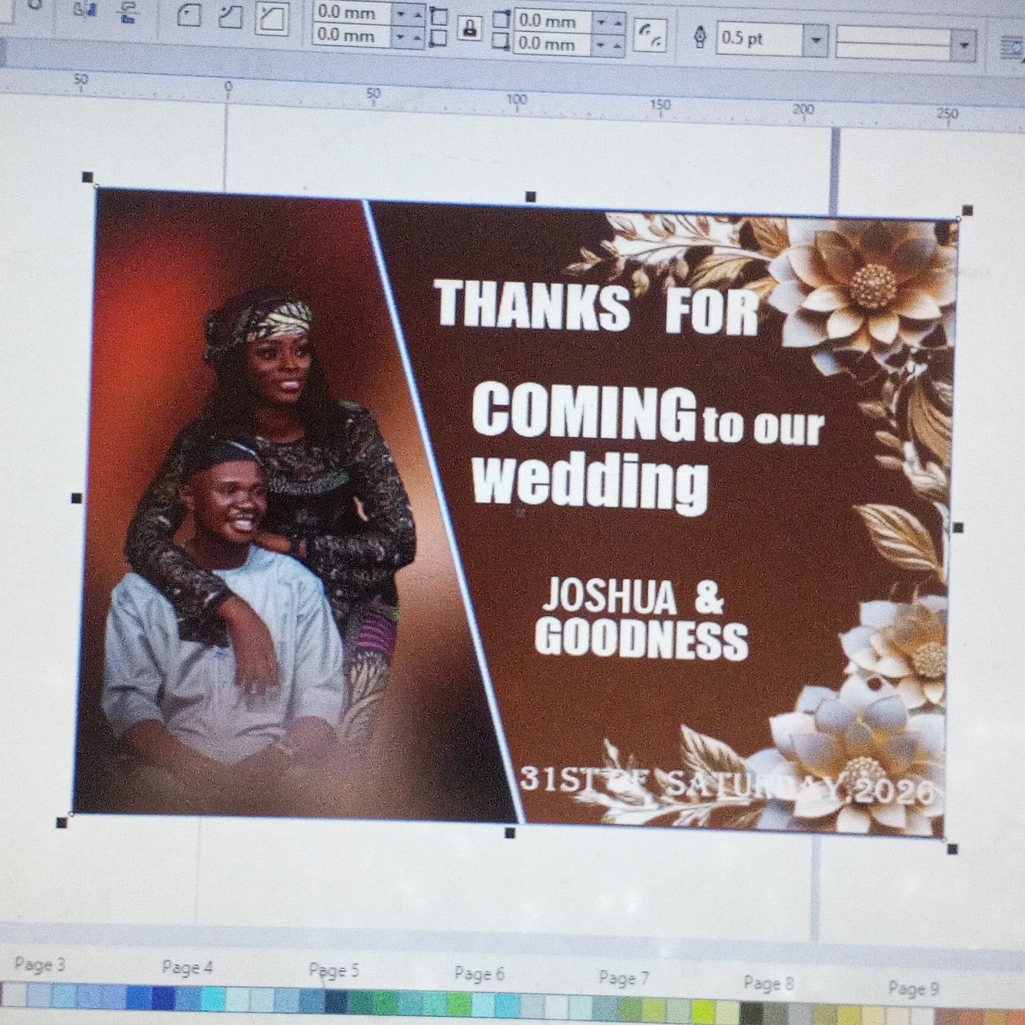Toggle the edit corners together lock

[x=469, y=27]
